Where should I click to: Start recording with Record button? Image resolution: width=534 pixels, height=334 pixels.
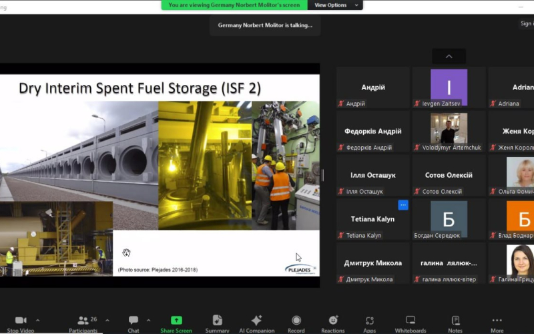tap(296, 325)
